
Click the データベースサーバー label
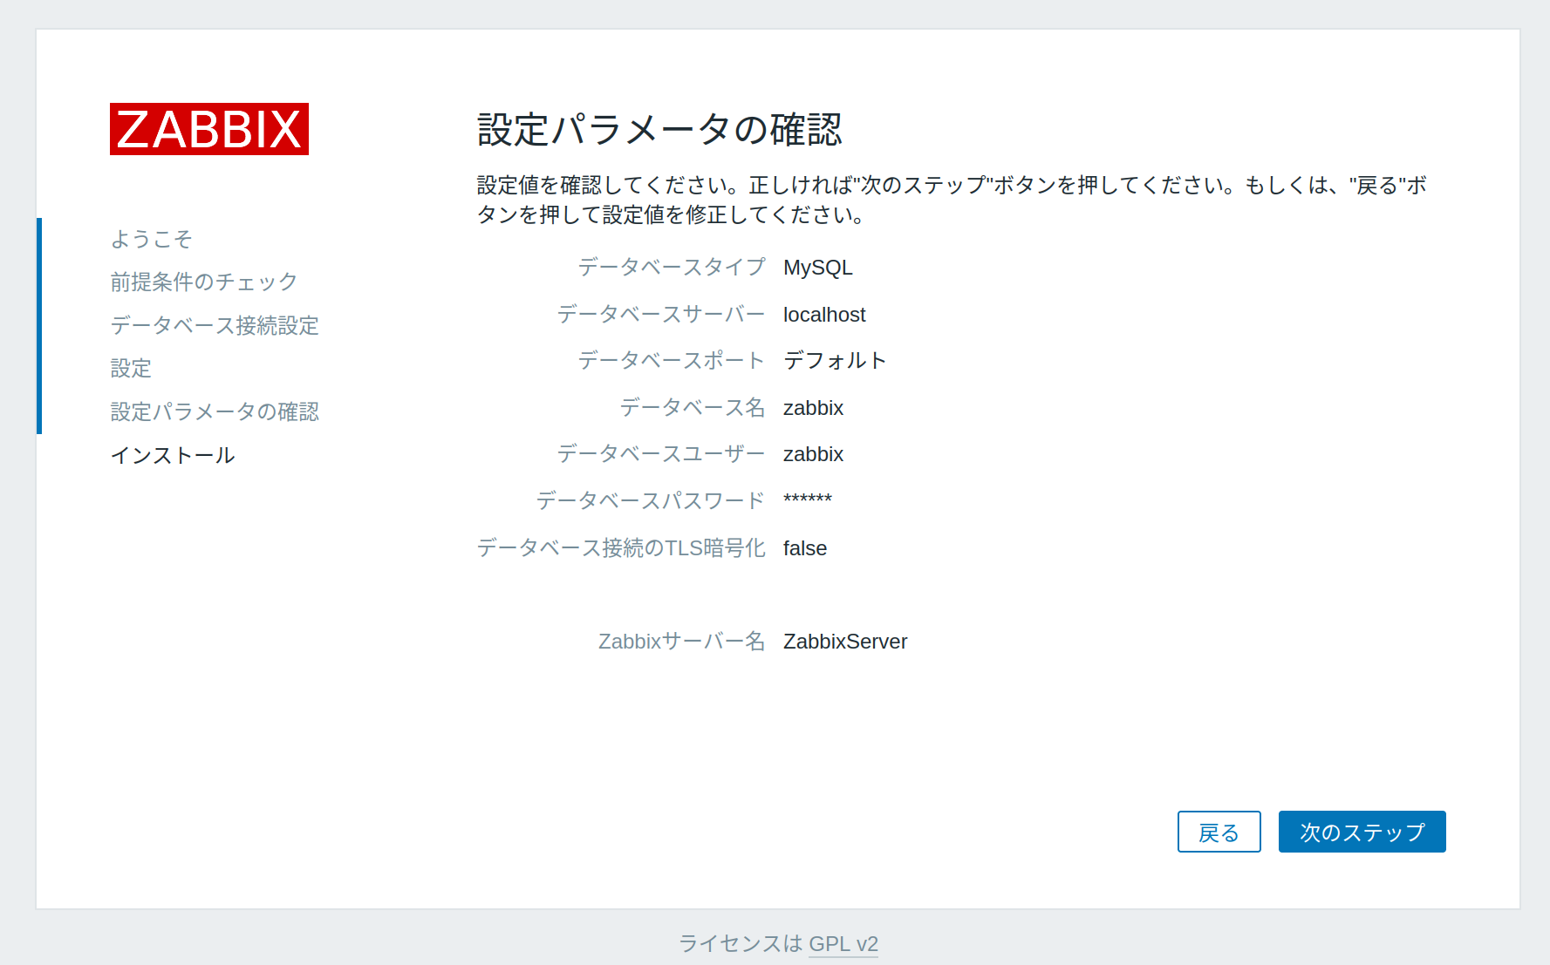(661, 315)
